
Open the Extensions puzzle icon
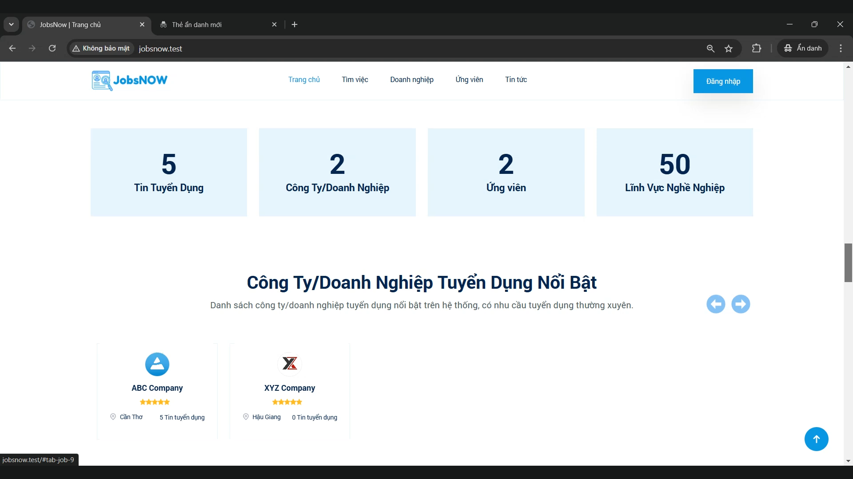757,48
